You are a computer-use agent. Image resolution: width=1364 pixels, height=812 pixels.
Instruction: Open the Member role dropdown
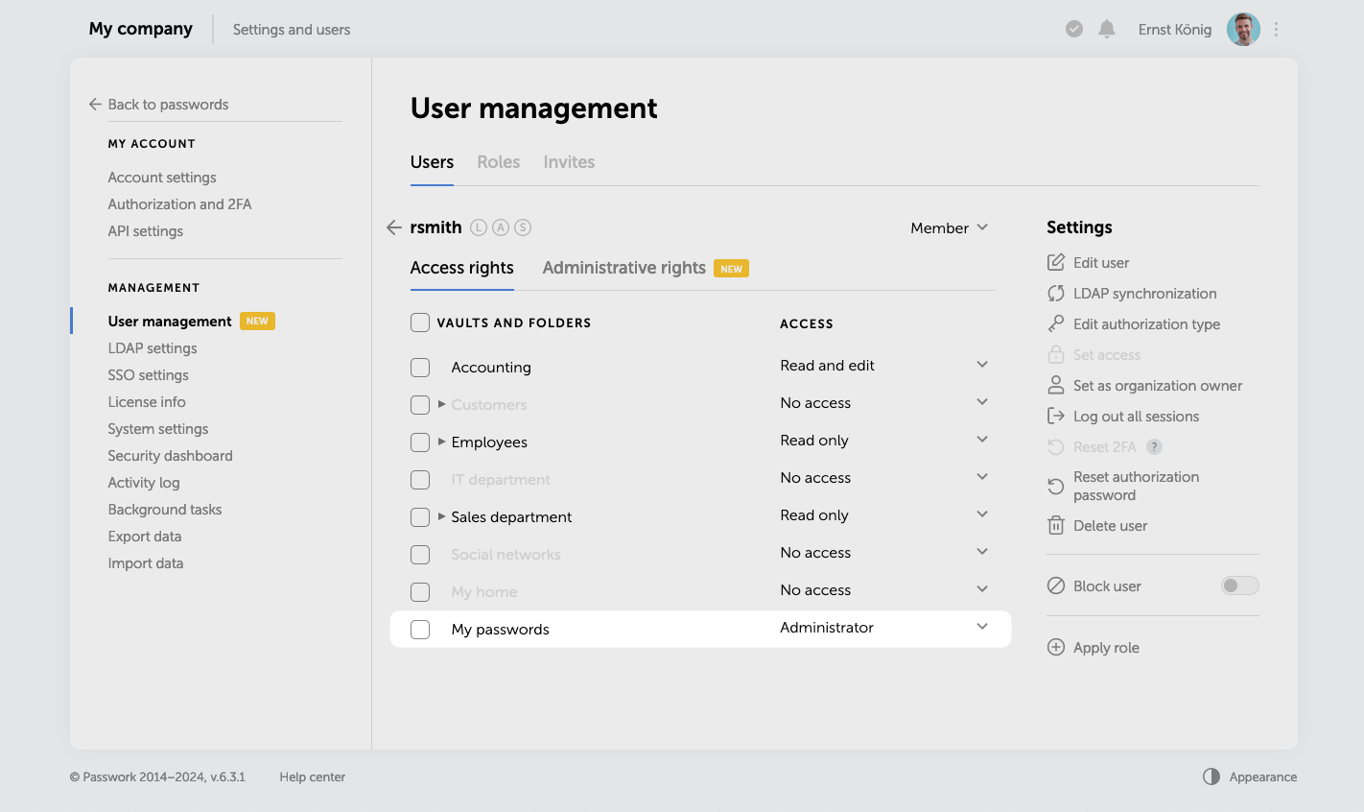point(949,227)
